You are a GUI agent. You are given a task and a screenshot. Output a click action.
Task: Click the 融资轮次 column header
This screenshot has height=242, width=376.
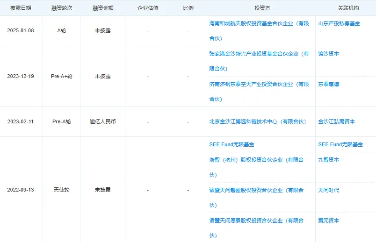pyautogui.click(x=62, y=8)
